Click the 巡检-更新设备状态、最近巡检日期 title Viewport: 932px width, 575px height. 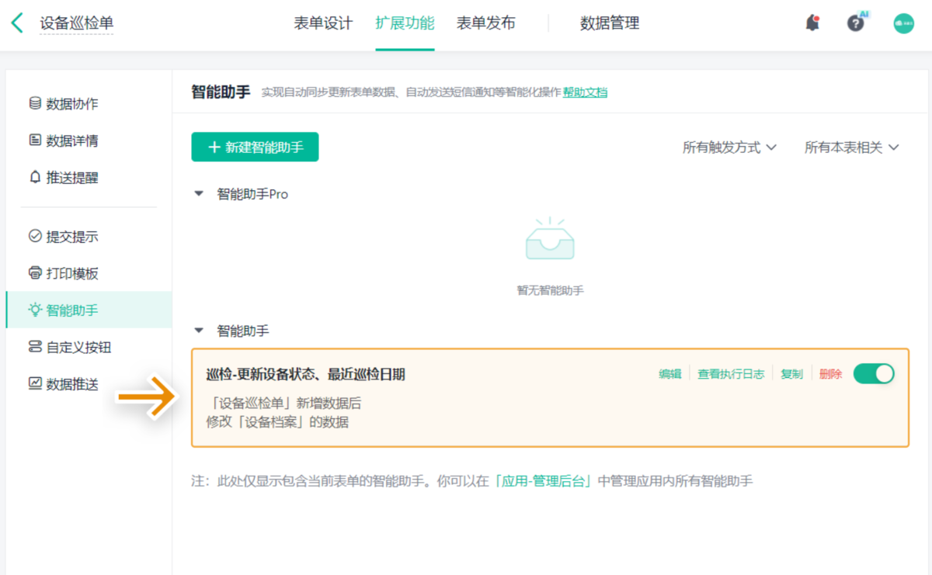point(305,375)
